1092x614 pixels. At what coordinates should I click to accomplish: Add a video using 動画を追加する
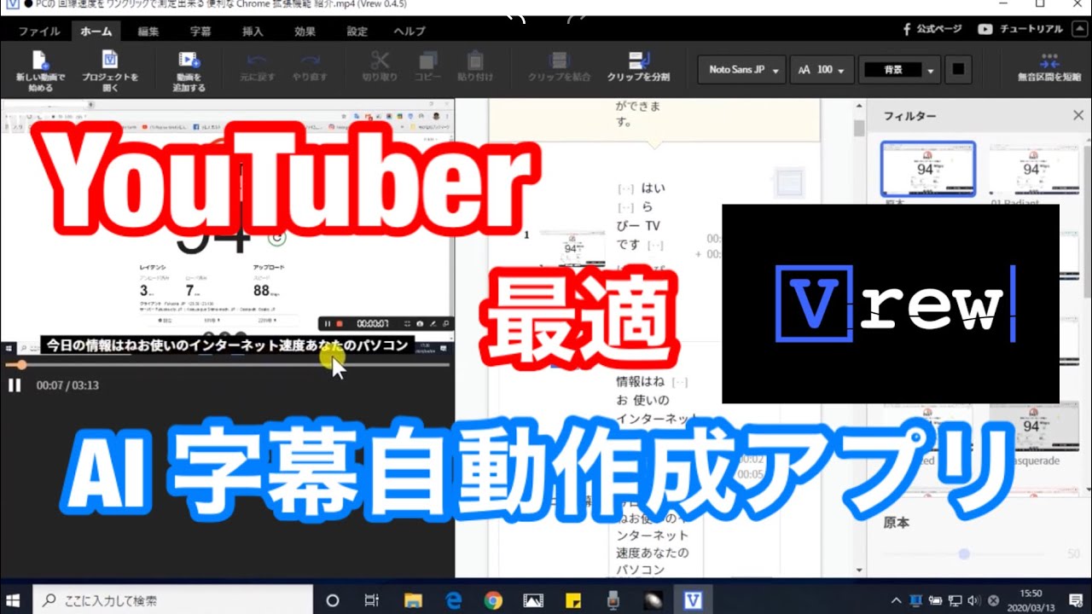(x=189, y=70)
